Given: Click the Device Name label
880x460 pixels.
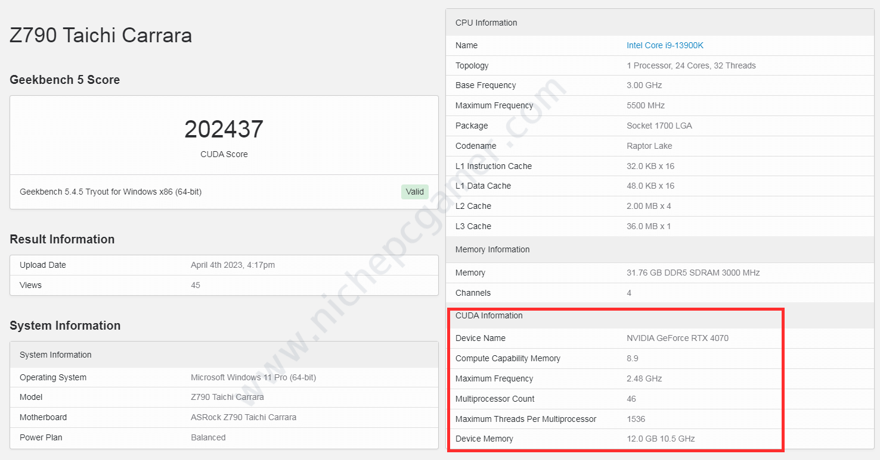Looking at the screenshot, I should pos(481,338).
